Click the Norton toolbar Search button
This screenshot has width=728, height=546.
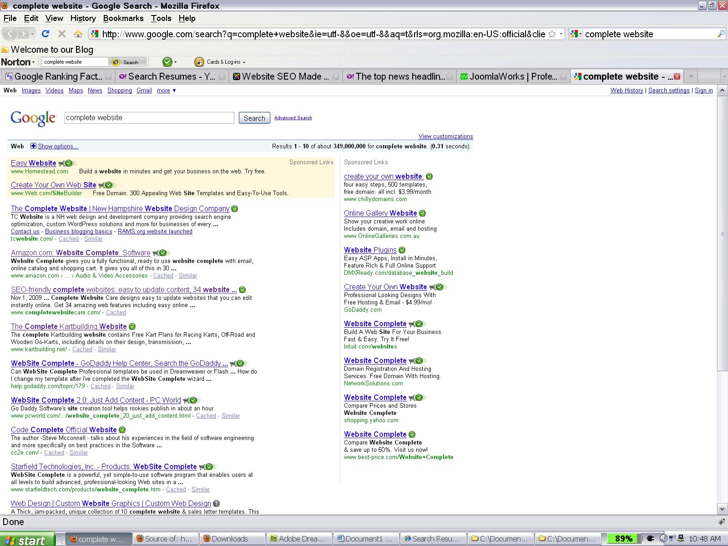point(128,62)
